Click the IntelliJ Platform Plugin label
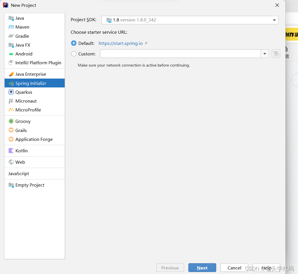 [38, 63]
